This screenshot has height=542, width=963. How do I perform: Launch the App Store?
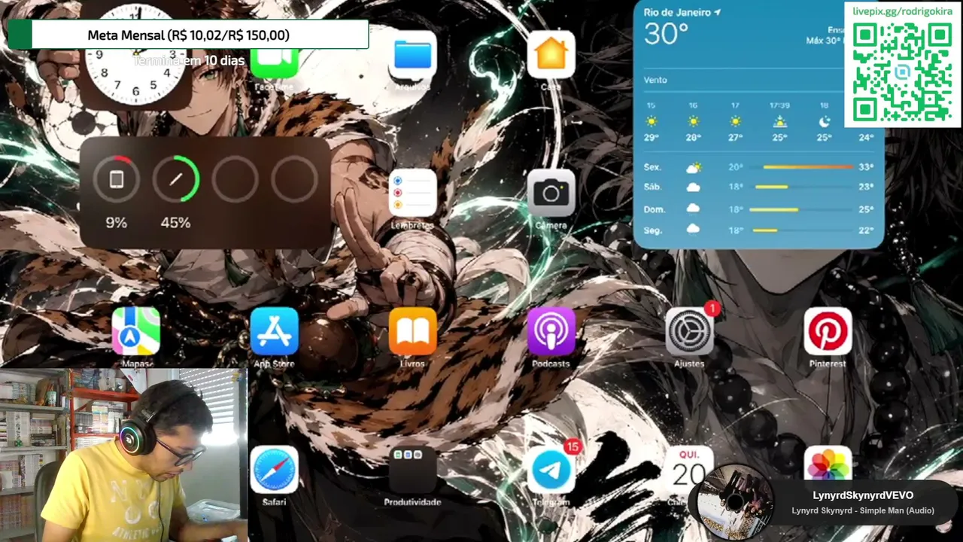click(274, 331)
